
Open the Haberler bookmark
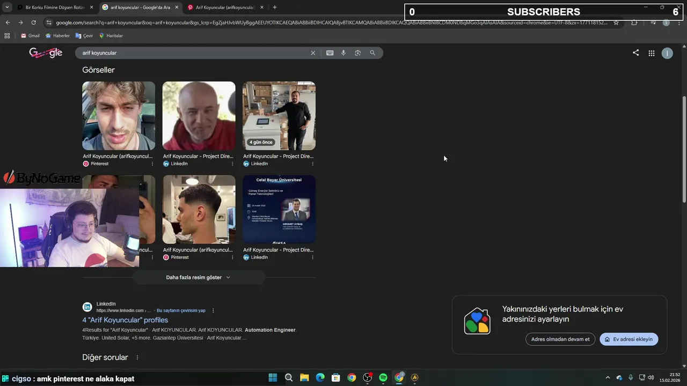click(x=57, y=35)
